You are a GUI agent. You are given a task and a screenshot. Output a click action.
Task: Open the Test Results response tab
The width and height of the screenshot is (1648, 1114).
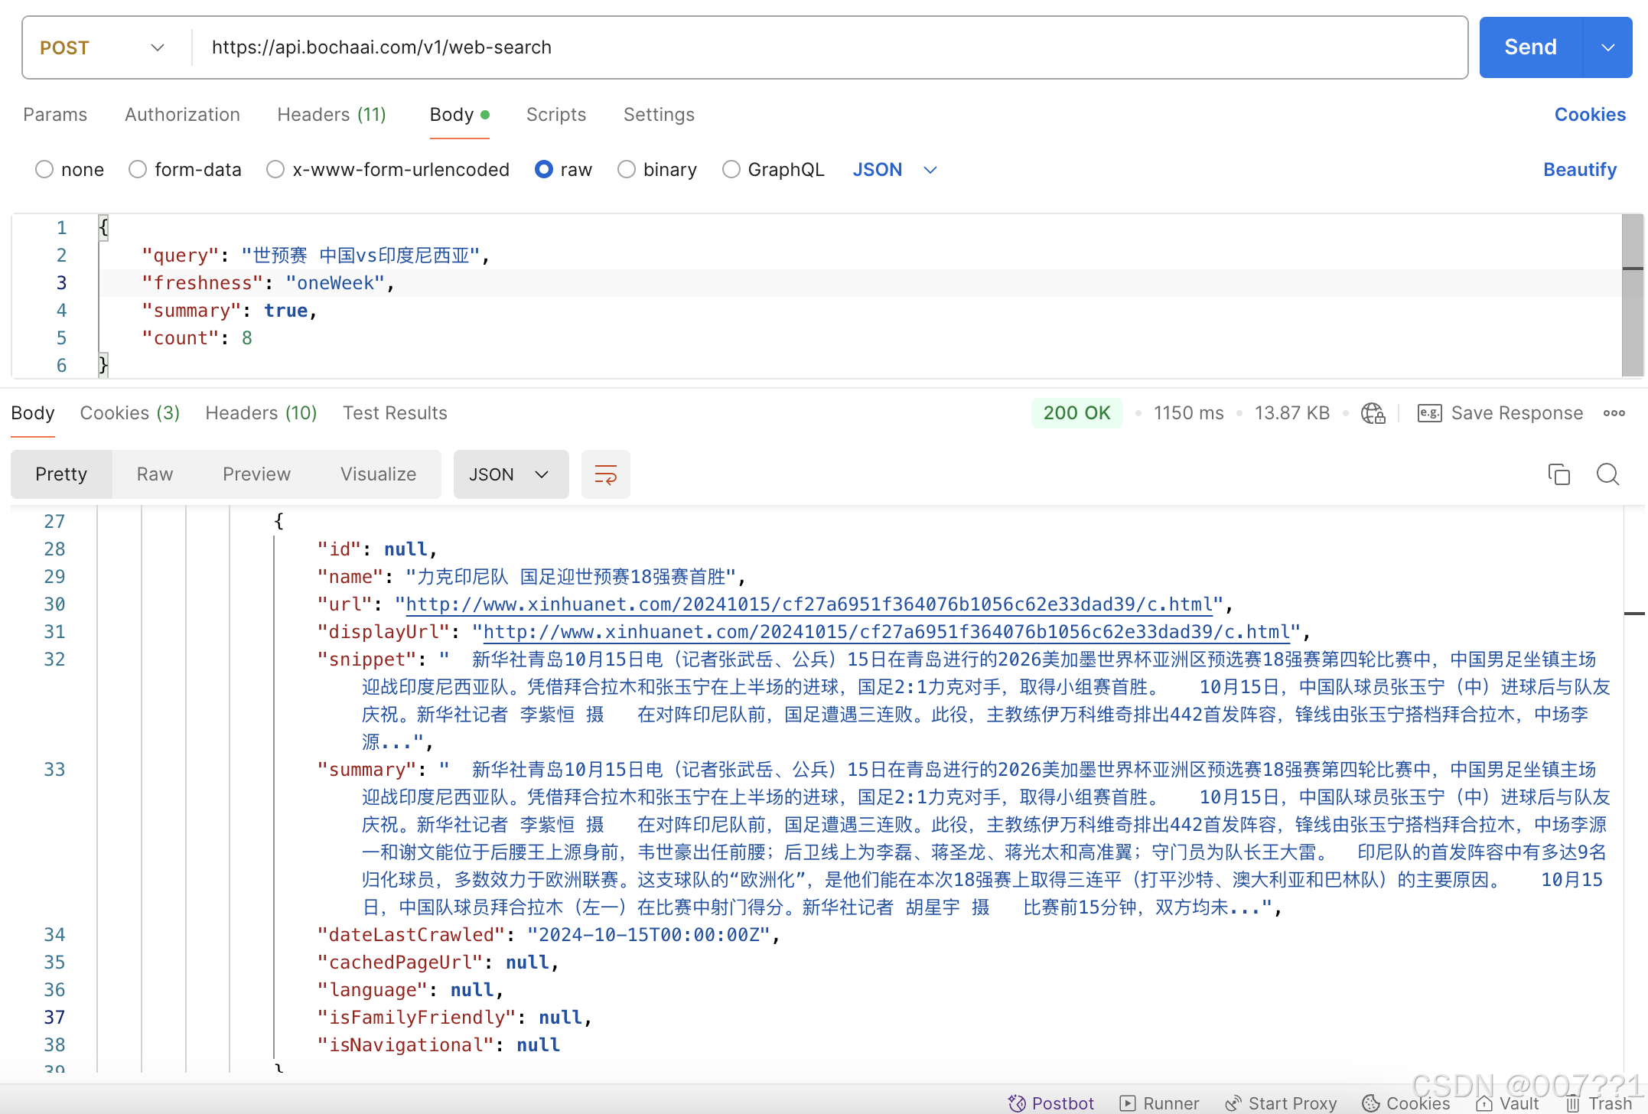pyautogui.click(x=395, y=413)
